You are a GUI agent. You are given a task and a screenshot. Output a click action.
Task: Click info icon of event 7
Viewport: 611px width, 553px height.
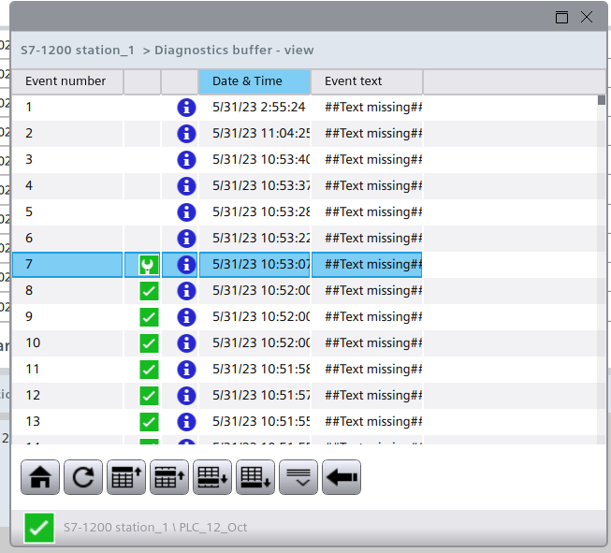point(186,265)
